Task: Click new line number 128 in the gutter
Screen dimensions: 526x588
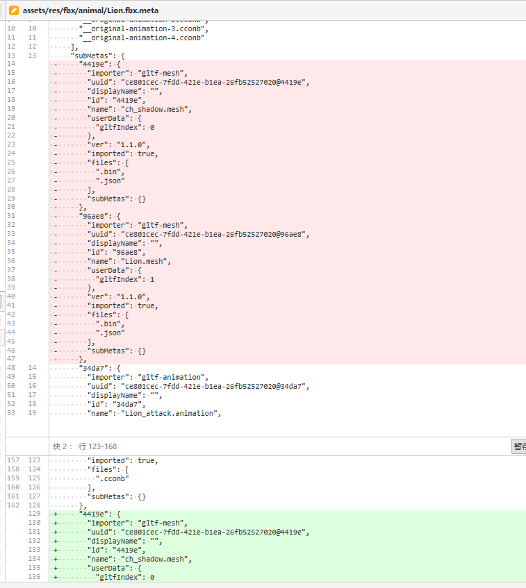Action: click(x=34, y=505)
